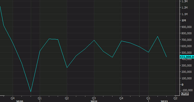Click the 1M label on price axis
This screenshot has height=102, width=194.
184,20
